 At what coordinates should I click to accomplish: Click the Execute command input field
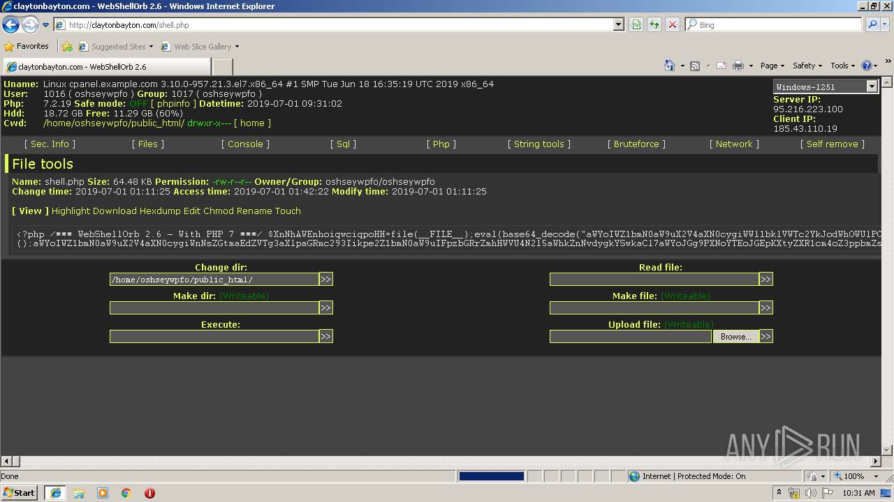214,336
